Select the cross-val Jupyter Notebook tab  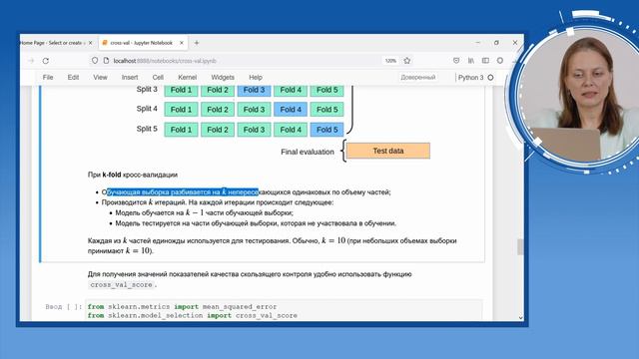coord(143,43)
